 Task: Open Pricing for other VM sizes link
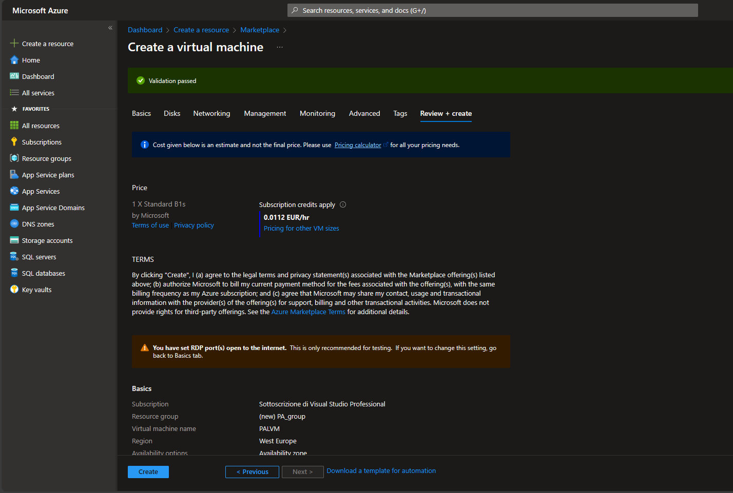[x=301, y=229]
